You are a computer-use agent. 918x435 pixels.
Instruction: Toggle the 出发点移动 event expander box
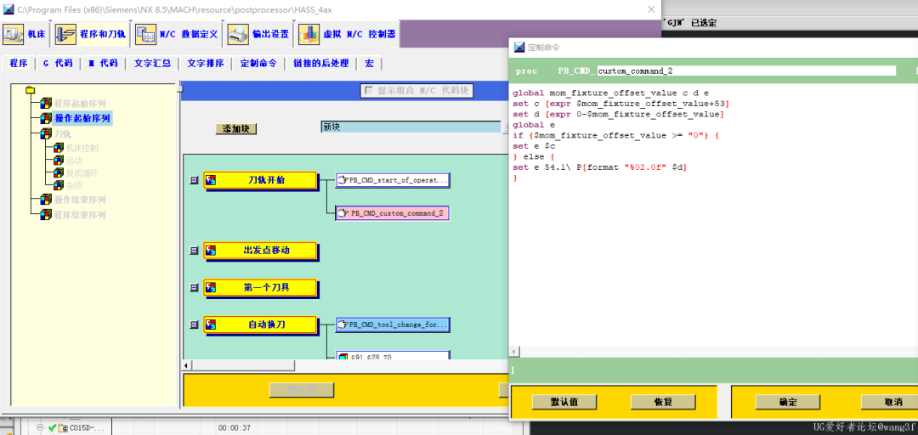[x=194, y=251]
